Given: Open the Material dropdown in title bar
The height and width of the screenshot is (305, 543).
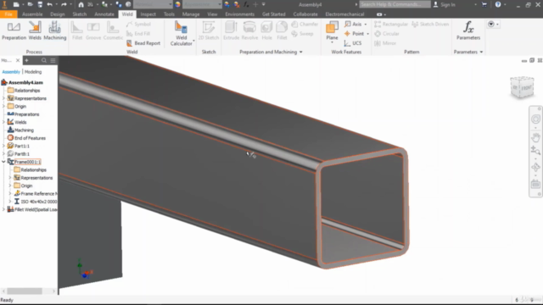Looking at the screenshot, I should pos(153,4).
